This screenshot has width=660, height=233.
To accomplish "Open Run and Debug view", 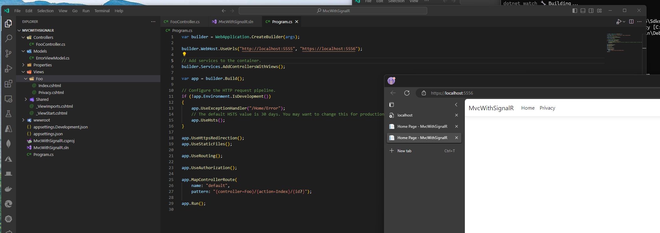I will pos(8,69).
